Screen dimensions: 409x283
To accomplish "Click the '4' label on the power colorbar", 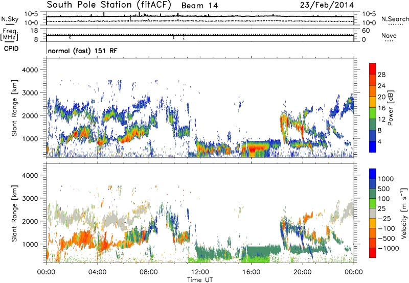I will [379, 141].
